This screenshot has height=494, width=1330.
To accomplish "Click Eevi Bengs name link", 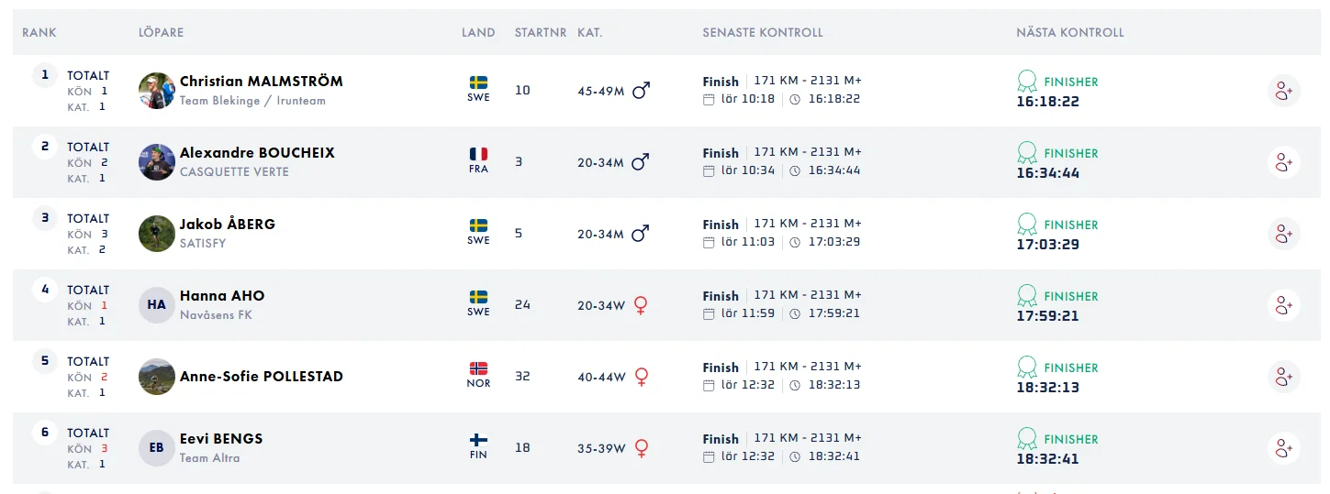I will click(x=221, y=438).
